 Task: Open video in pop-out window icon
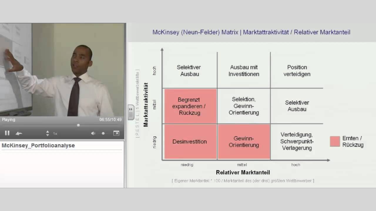pos(116,133)
